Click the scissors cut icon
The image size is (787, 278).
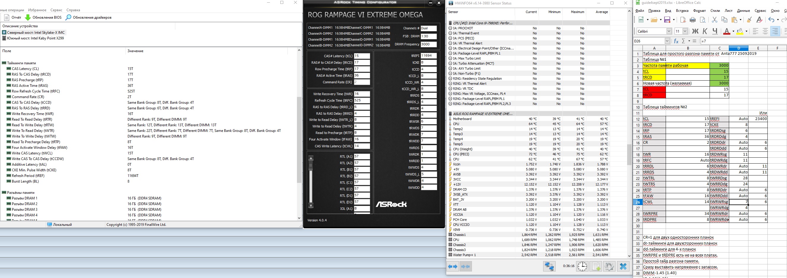click(x=714, y=20)
